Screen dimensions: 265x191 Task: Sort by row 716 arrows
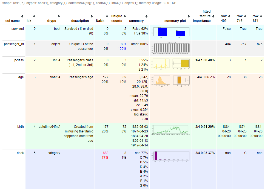click(245, 16)
